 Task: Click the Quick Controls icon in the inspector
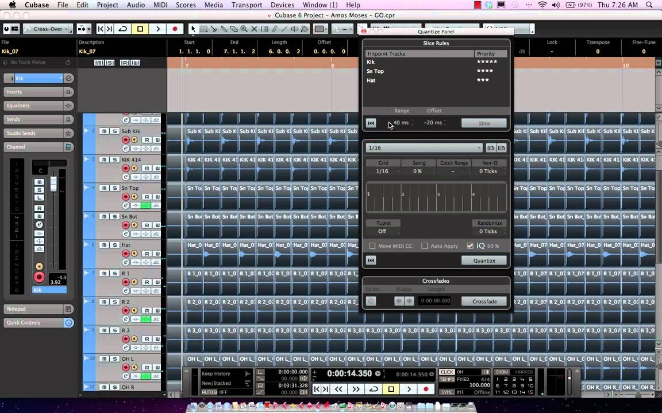(68, 323)
